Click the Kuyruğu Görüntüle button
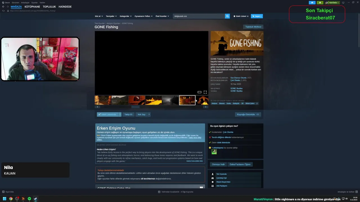The width and height of the screenshot is (360, 202). click(248, 114)
